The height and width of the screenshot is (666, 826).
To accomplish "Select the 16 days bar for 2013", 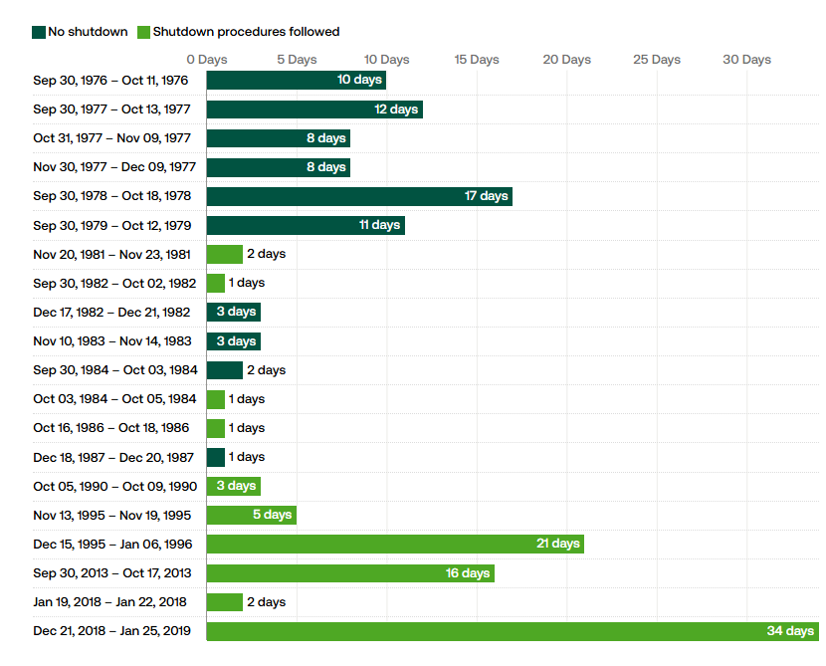I will 350,573.
